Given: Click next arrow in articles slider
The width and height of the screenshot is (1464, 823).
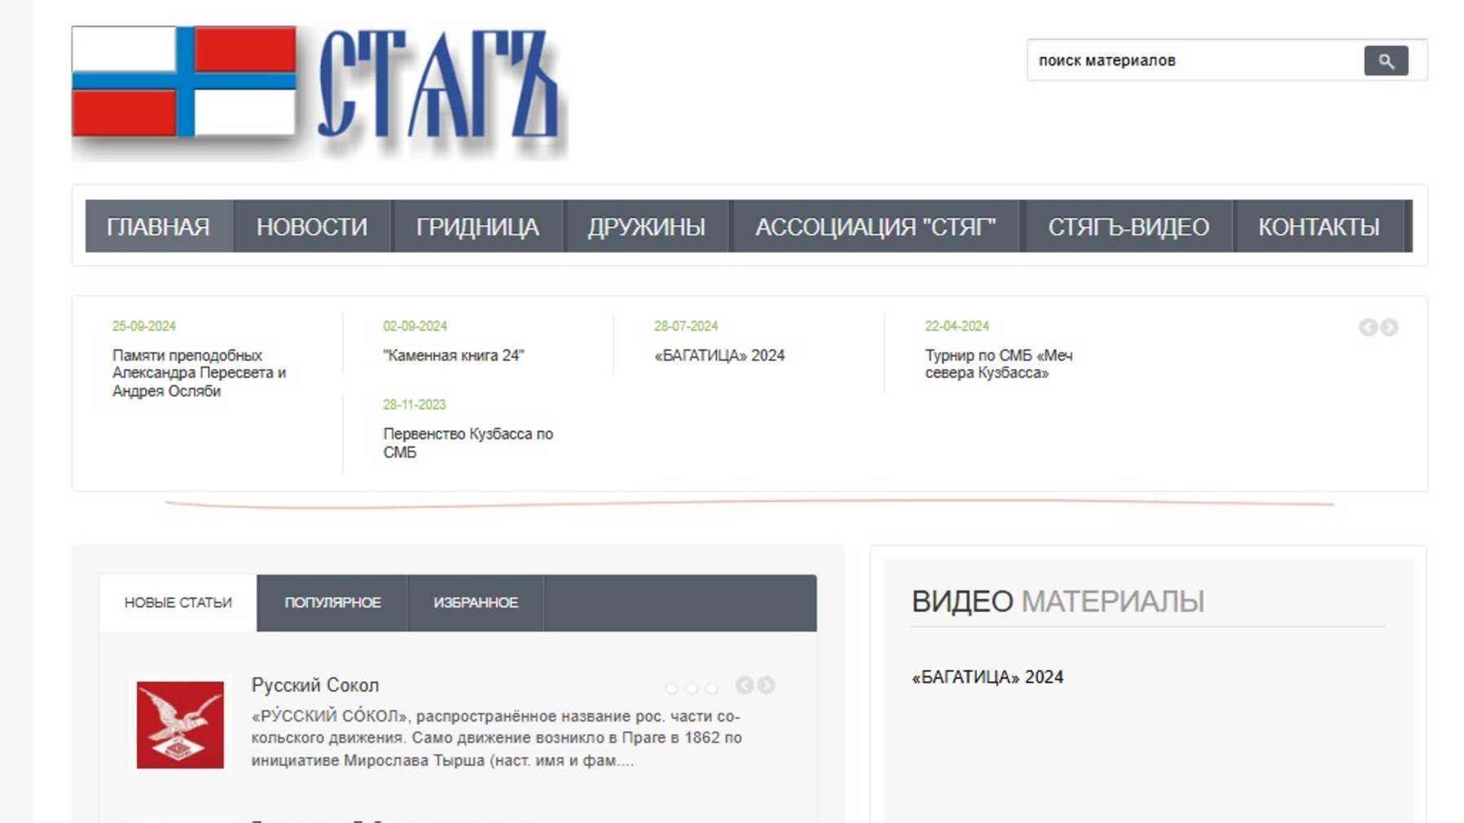Looking at the screenshot, I should pos(766,685).
